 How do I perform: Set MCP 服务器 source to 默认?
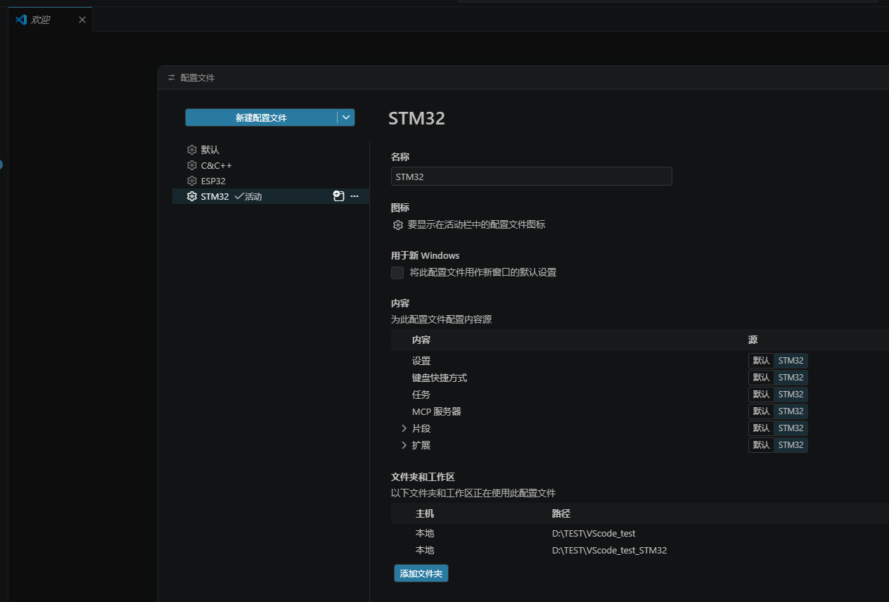pos(761,411)
